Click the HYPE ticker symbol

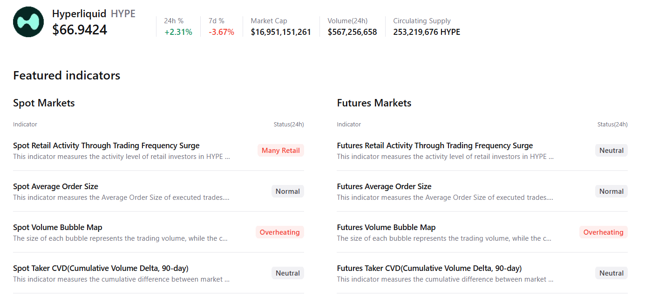pos(123,14)
